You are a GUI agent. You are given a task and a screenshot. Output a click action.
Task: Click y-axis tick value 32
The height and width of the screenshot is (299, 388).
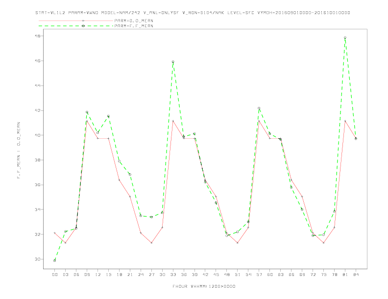click(x=38, y=235)
